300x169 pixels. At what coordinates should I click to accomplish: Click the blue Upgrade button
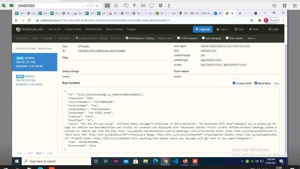click(202, 29)
